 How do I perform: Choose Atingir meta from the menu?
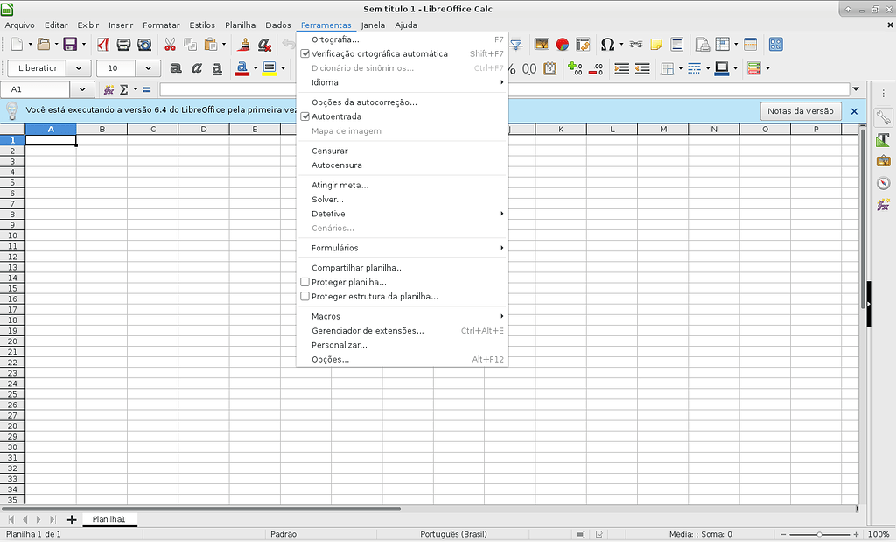402,186
